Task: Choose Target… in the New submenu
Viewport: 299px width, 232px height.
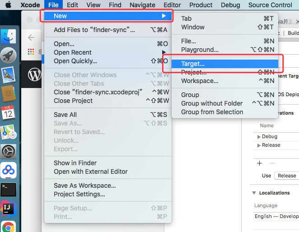Action: [193, 64]
